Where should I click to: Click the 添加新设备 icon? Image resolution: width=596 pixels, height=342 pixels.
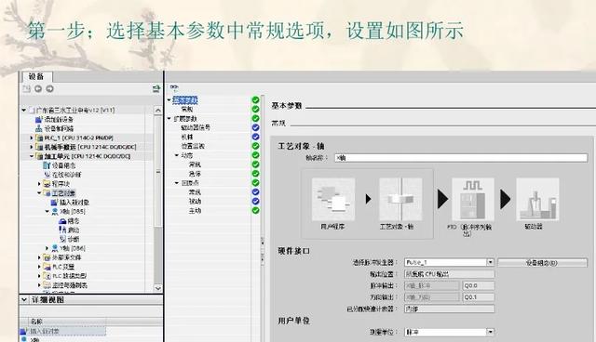pos(38,120)
